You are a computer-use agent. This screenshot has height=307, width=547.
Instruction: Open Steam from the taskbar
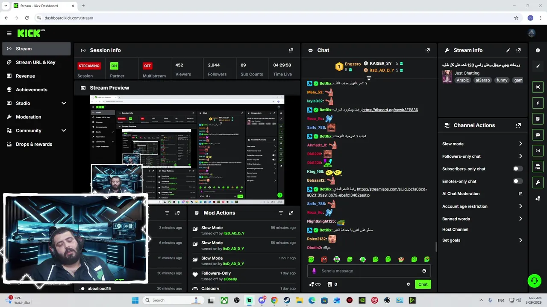[287, 300]
